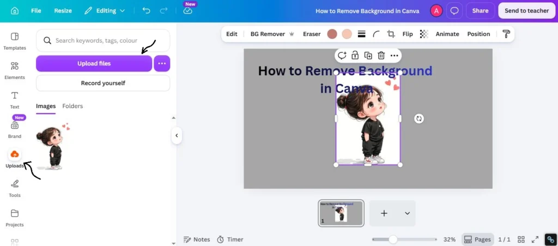The height and width of the screenshot is (246, 558).
Task: Lock the selected image
Action: tap(355, 56)
